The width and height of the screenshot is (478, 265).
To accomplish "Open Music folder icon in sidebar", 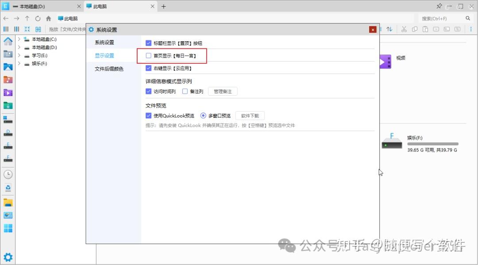I will pos(8,80).
